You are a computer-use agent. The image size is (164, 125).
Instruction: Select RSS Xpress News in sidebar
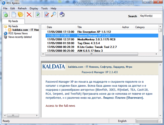tap(18, 34)
